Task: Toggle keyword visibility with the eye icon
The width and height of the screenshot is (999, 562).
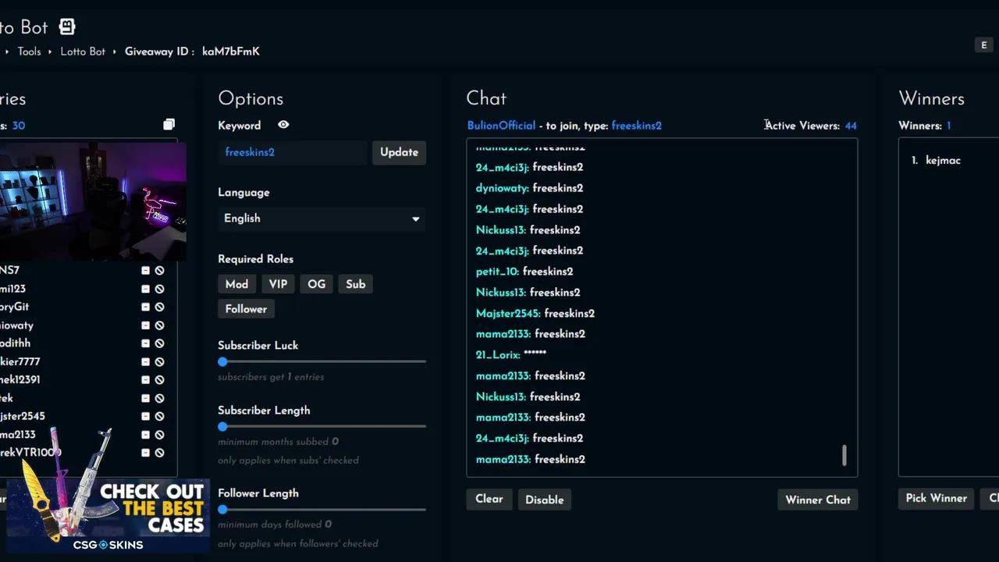Action: 283,125
